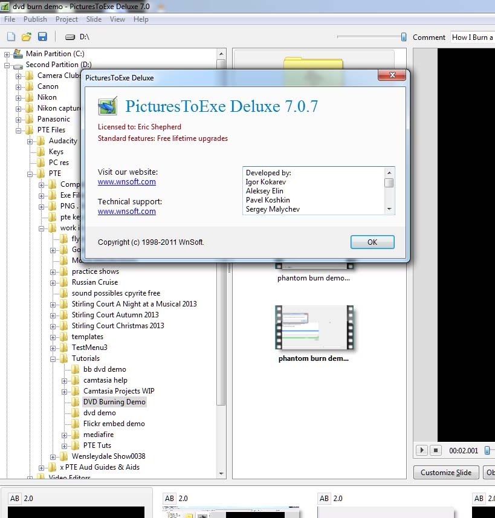Click up arrow of the developers list scrollbar
The height and width of the screenshot is (518, 495).
click(389, 173)
